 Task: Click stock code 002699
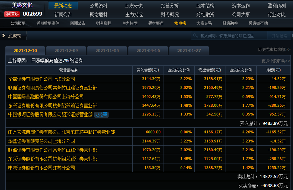(x=33, y=14)
